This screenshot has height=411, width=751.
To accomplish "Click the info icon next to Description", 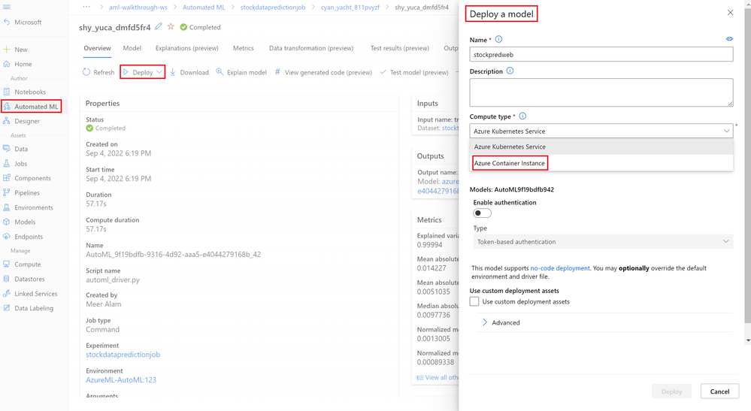I will point(510,71).
